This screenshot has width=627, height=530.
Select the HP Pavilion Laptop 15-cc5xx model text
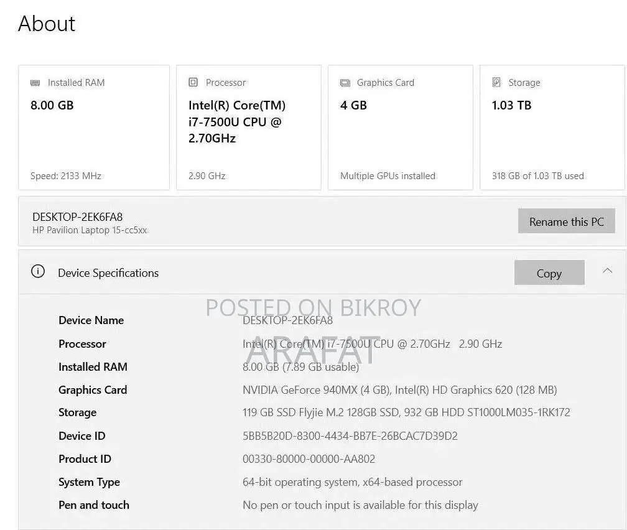tap(90, 230)
